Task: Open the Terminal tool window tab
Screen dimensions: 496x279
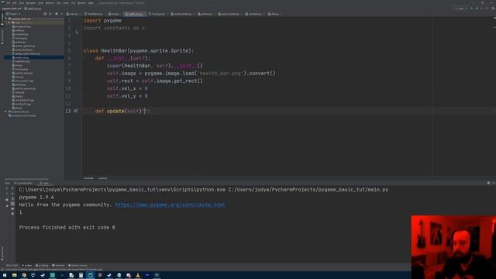Action: point(59,265)
